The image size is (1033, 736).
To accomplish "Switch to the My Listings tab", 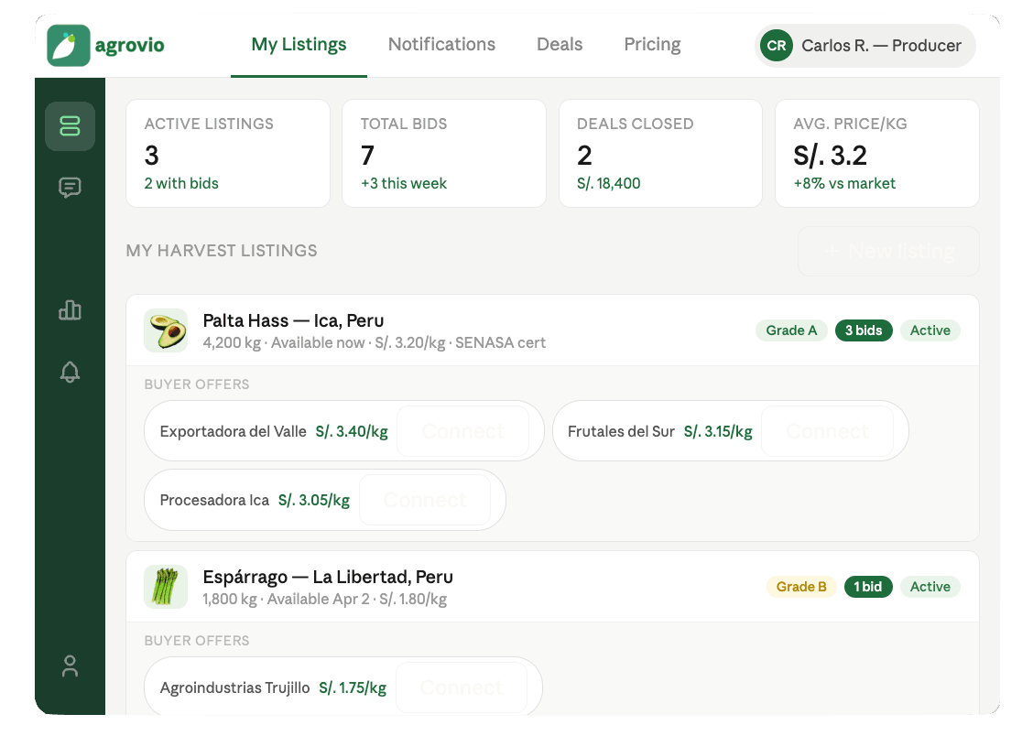I will (x=299, y=45).
